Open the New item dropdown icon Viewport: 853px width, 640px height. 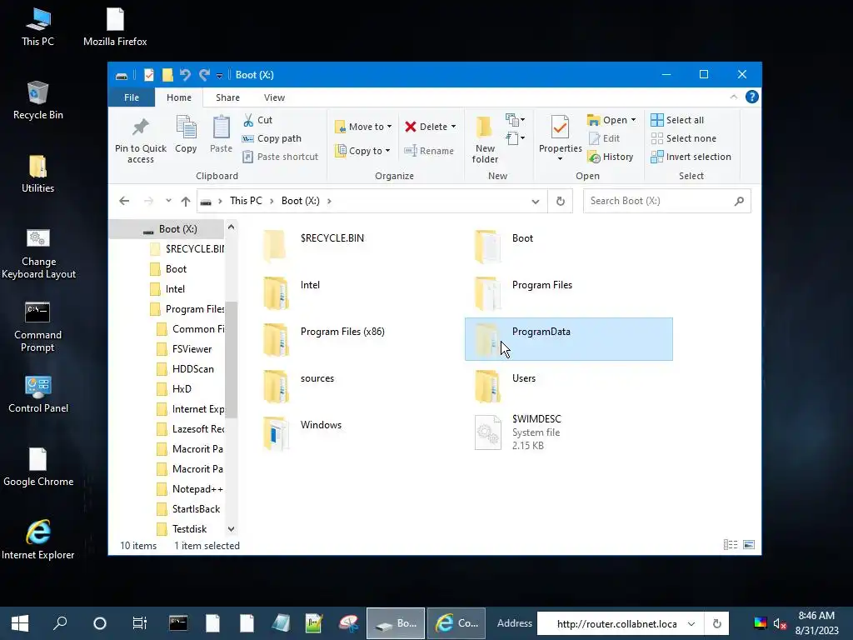pos(515,120)
